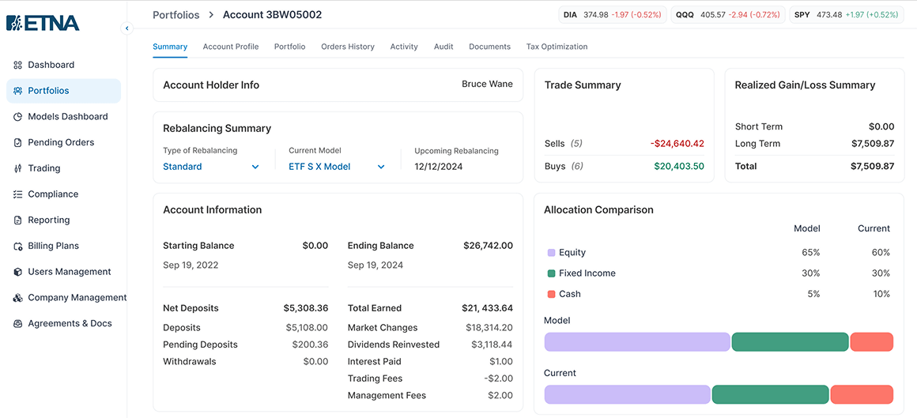
Task: Click the Cash red legend swatch
Action: (x=551, y=294)
